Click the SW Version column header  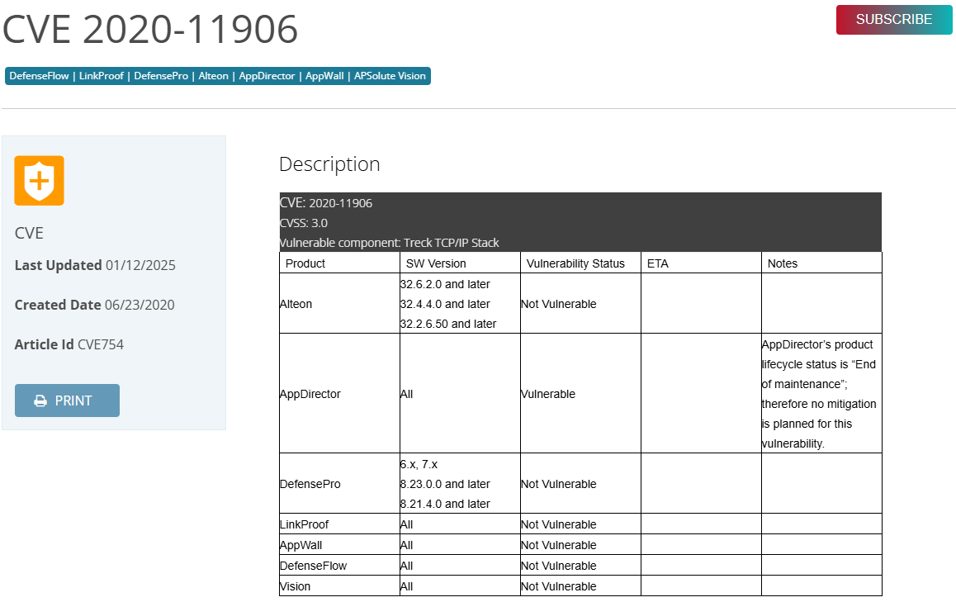461,263
